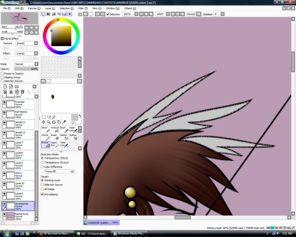Click the Windows Start button
Image resolution: width=296 pixels, height=237 pixels.
(x=7, y=234)
